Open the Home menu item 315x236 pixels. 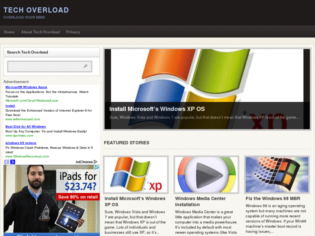point(9,32)
